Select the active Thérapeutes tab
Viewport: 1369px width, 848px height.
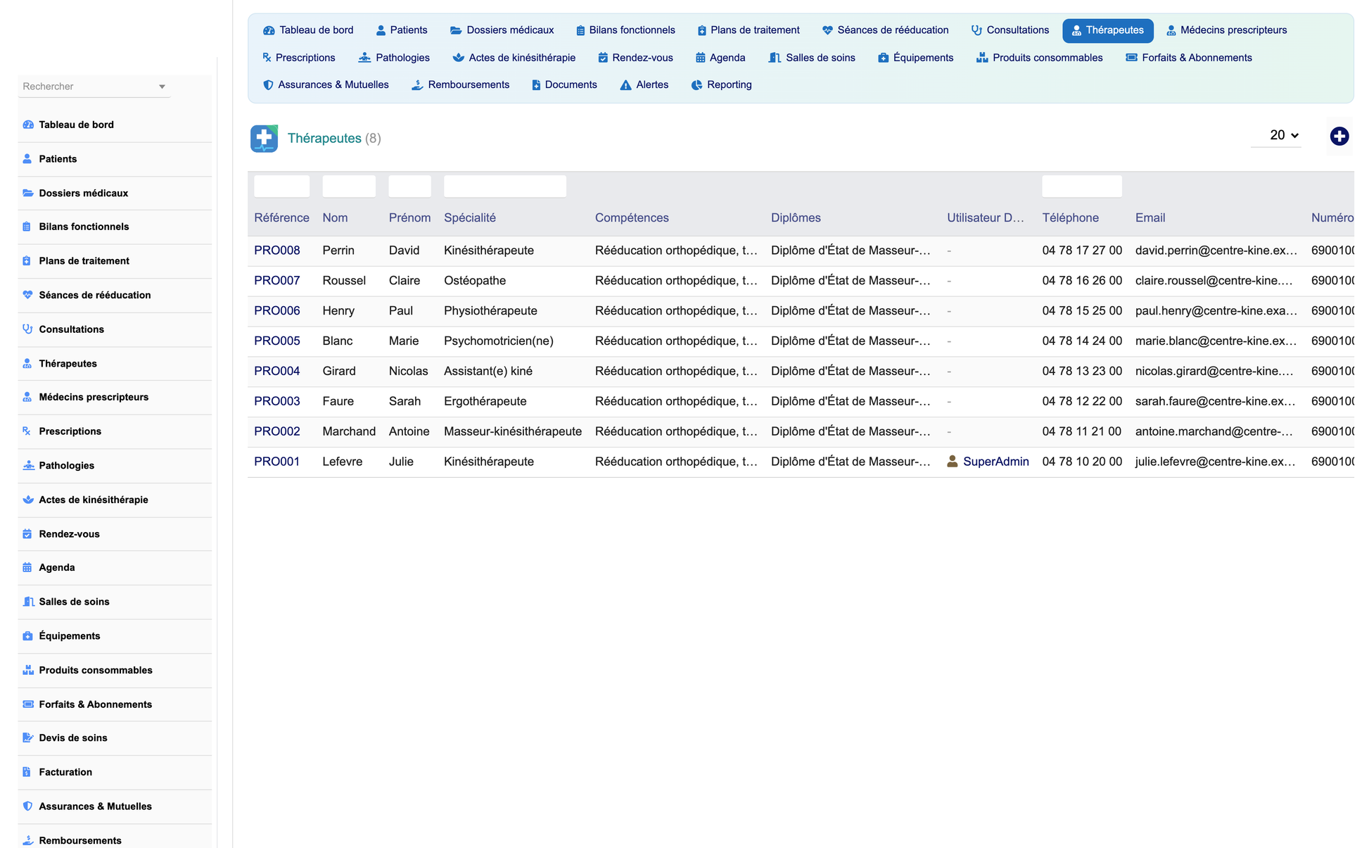click(1107, 30)
